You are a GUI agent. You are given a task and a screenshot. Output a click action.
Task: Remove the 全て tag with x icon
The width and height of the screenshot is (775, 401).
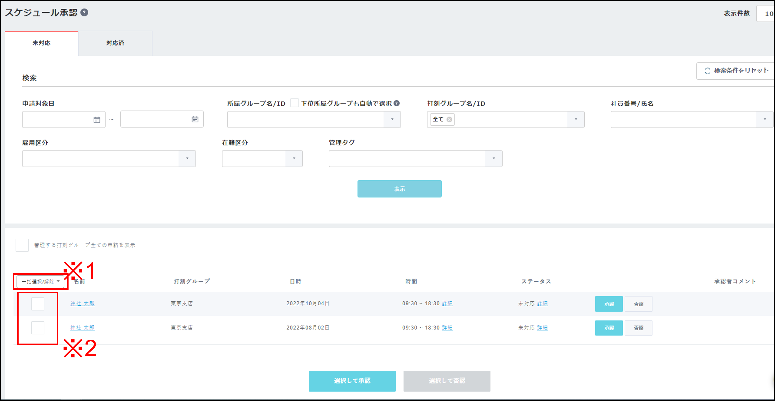tap(449, 119)
